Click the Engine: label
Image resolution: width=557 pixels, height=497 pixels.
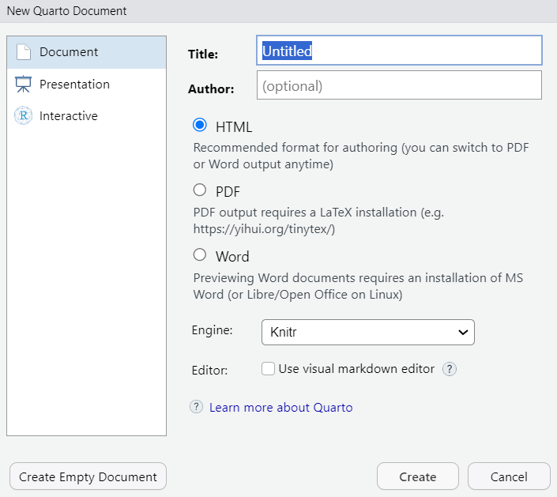click(212, 330)
